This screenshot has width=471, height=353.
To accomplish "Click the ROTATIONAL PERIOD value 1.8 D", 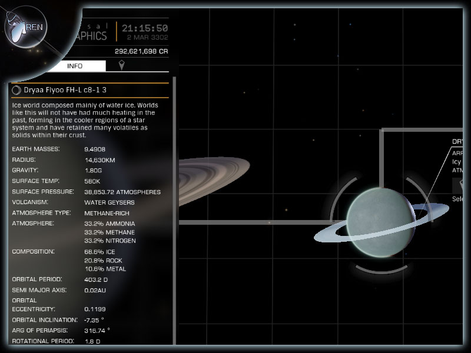I will pos(92,341).
